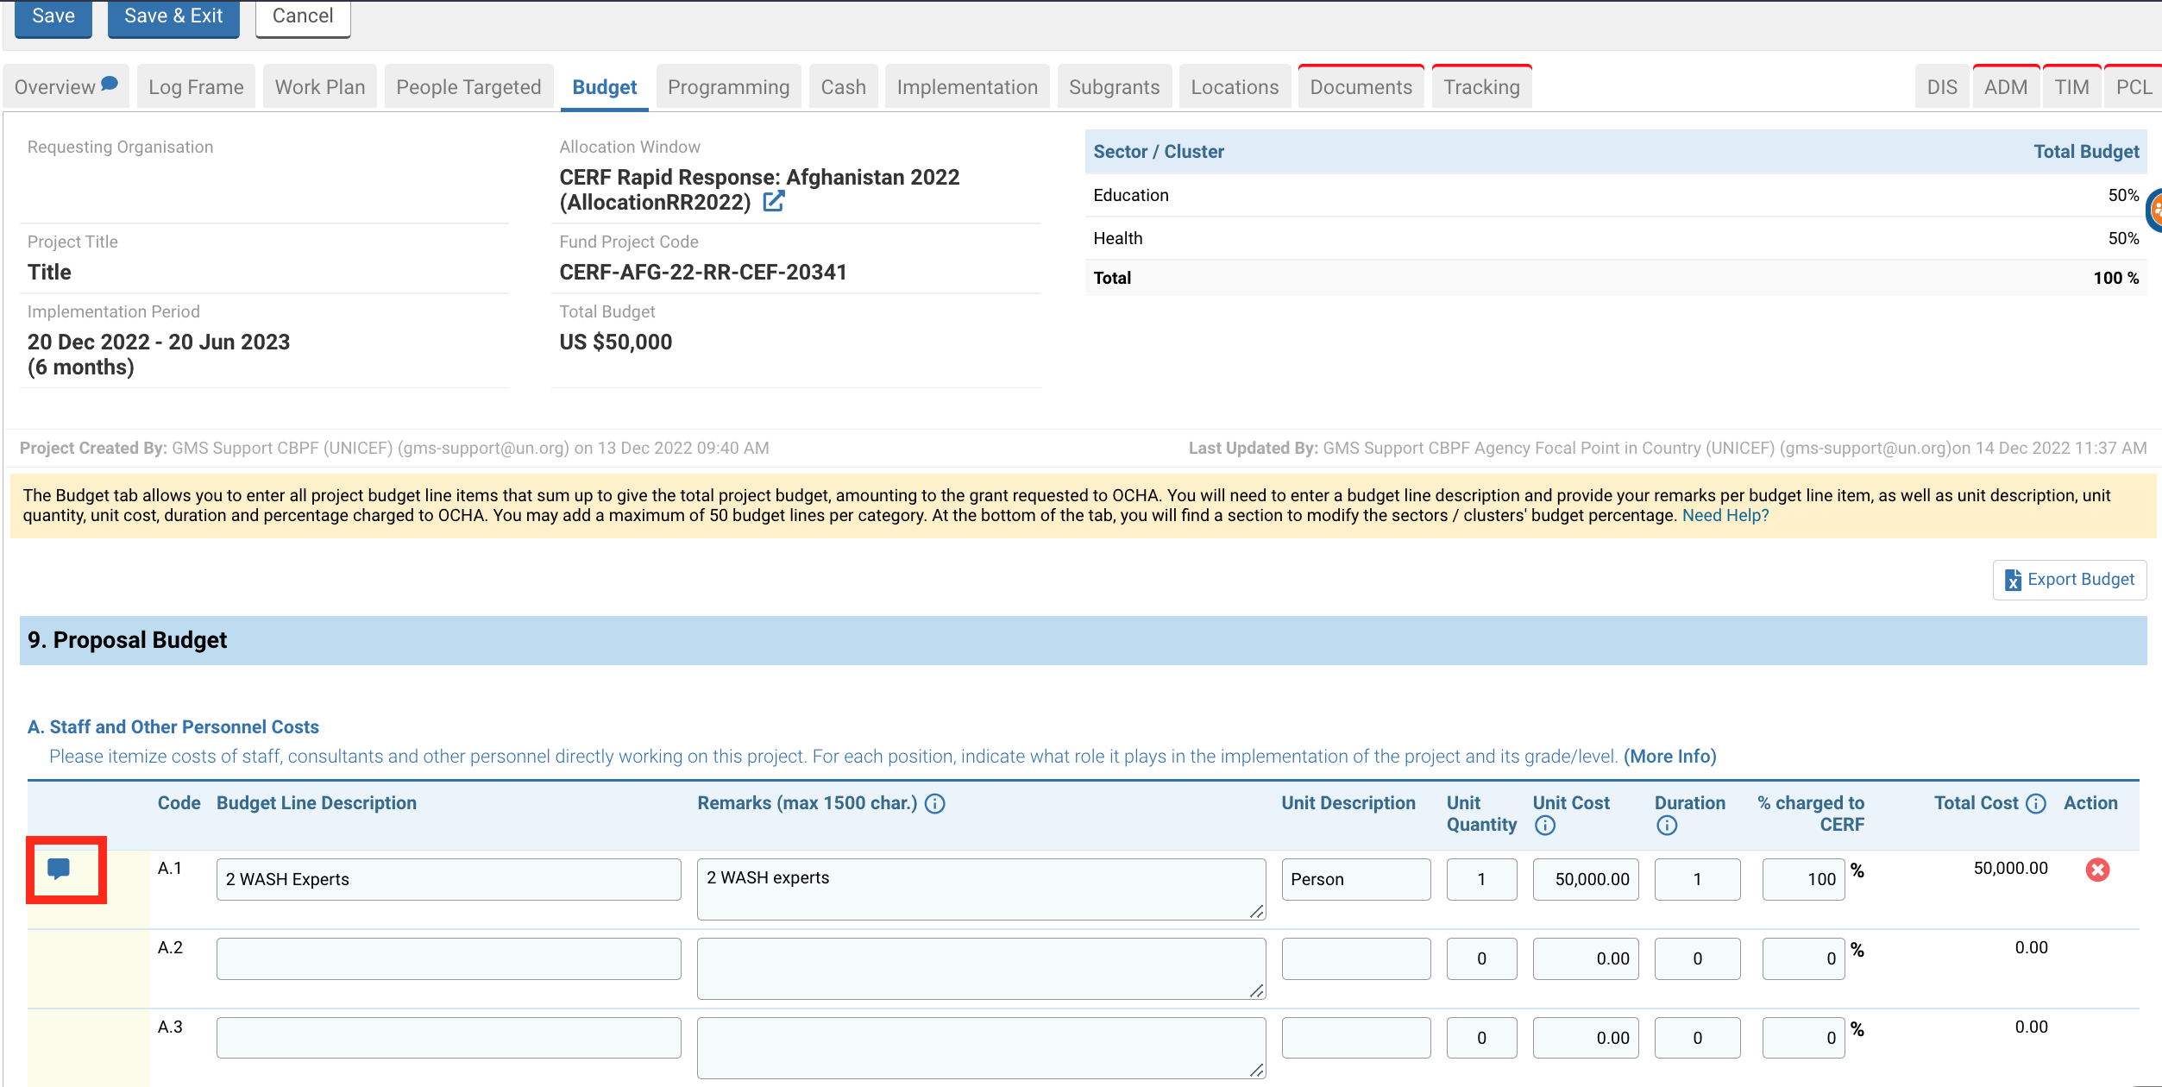Click the A.2 percent charged field
Screen dimensions: 2162x1087
click(1803, 958)
